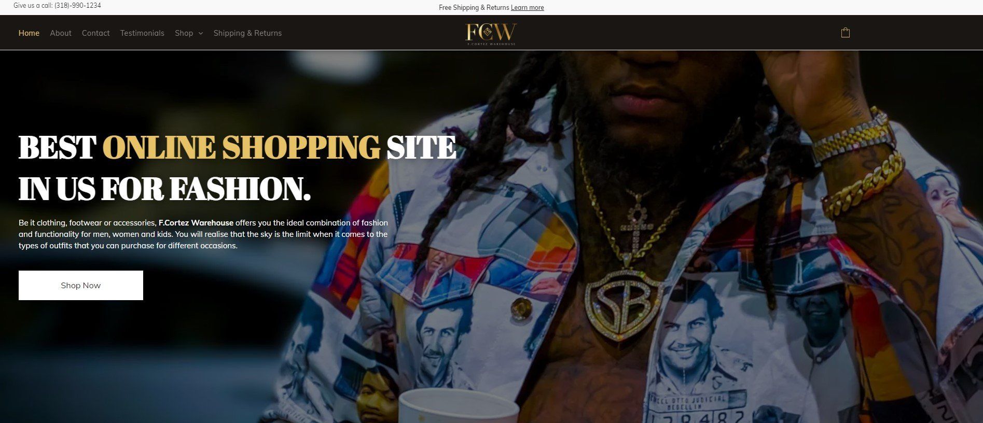Expand the Shop menu chevron arrow

(201, 33)
